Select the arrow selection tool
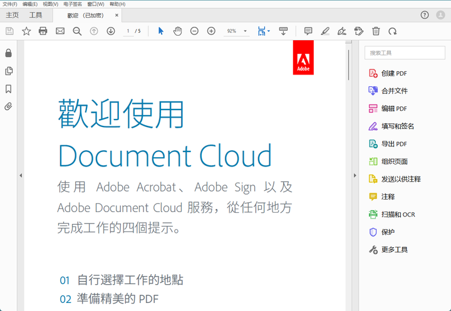Viewport: 451px width, 311px height. [161, 31]
